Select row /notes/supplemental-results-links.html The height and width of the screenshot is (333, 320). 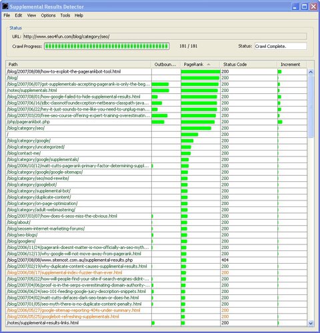157,323
